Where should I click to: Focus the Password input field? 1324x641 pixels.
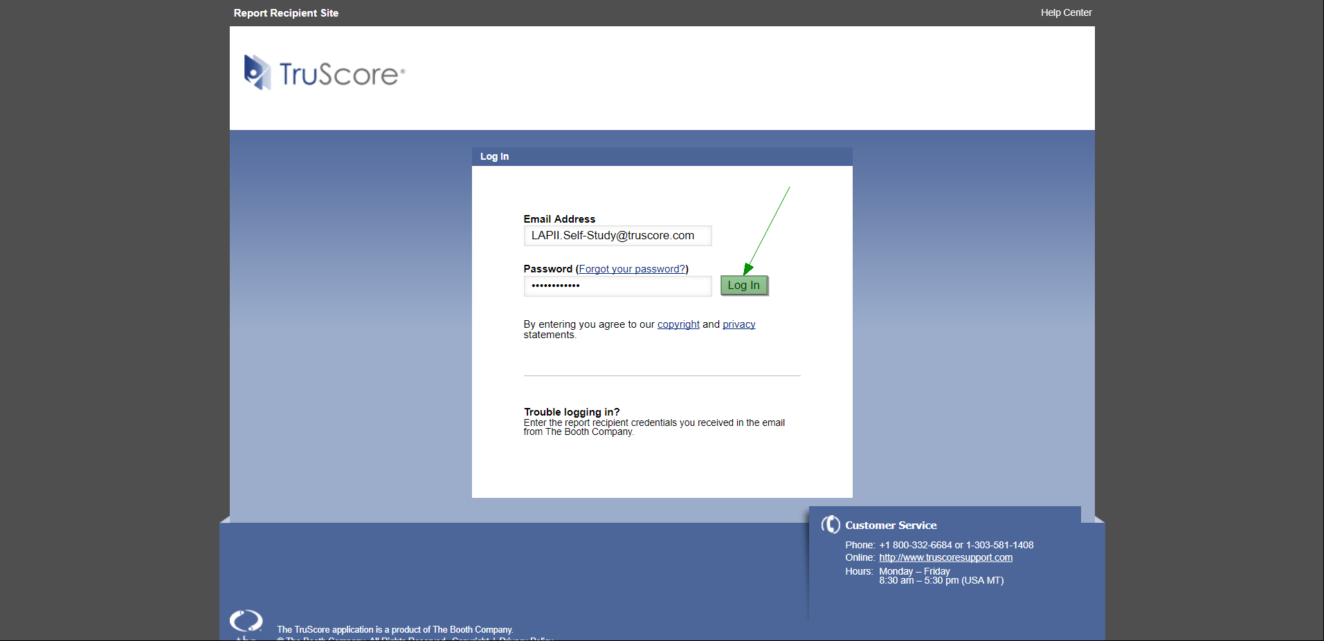617,286
